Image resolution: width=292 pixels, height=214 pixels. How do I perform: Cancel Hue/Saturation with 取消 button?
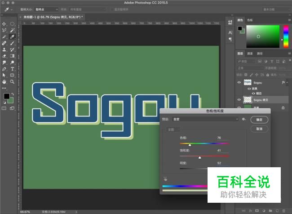pyautogui.click(x=259, y=129)
